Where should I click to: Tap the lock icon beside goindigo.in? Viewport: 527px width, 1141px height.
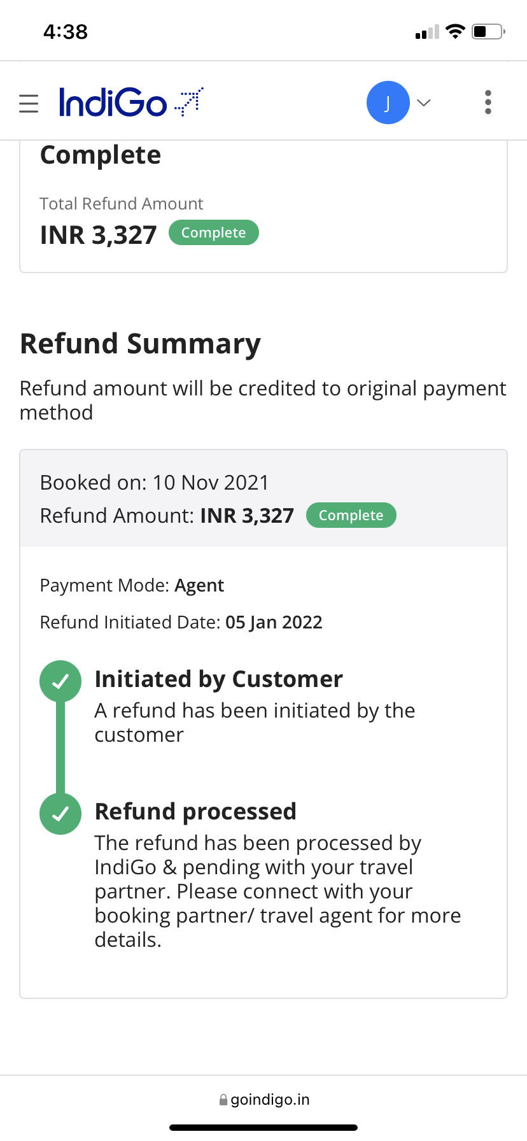[223, 1100]
